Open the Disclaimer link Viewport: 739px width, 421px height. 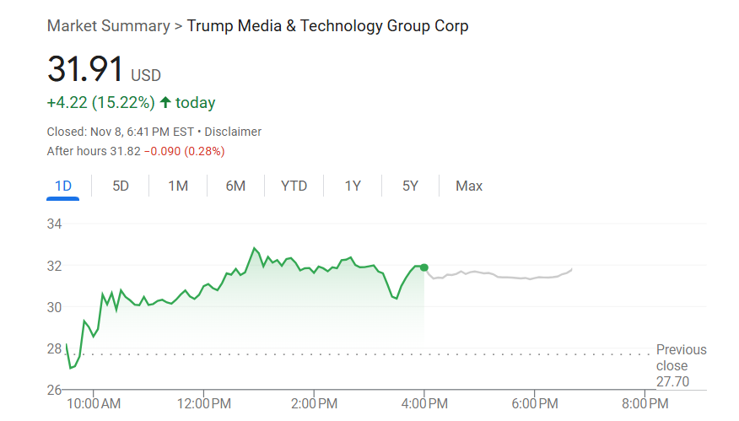point(233,132)
